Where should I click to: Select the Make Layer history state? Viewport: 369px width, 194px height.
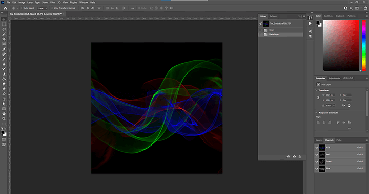coord(280,34)
